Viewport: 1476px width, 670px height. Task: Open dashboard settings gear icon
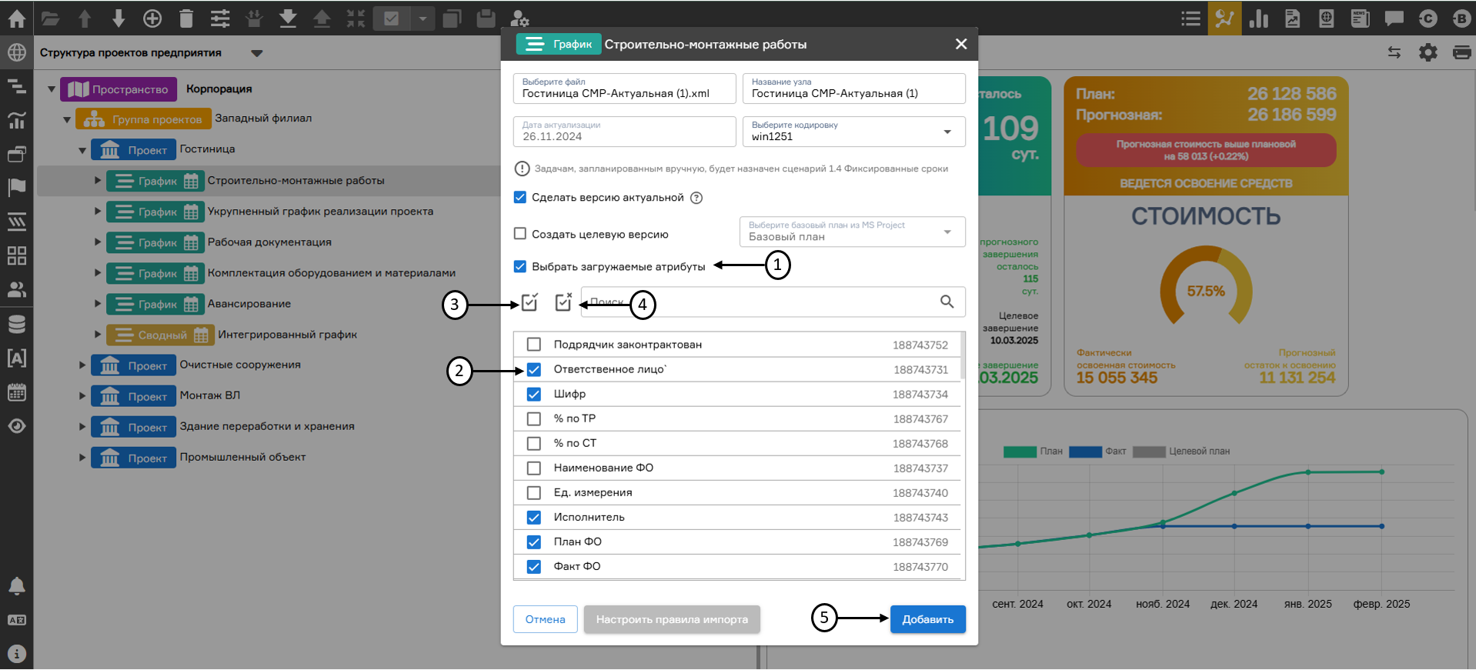click(x=1428, y=52)
